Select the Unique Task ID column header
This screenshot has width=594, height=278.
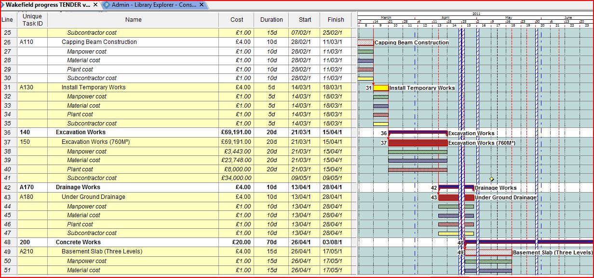point(33,20)
